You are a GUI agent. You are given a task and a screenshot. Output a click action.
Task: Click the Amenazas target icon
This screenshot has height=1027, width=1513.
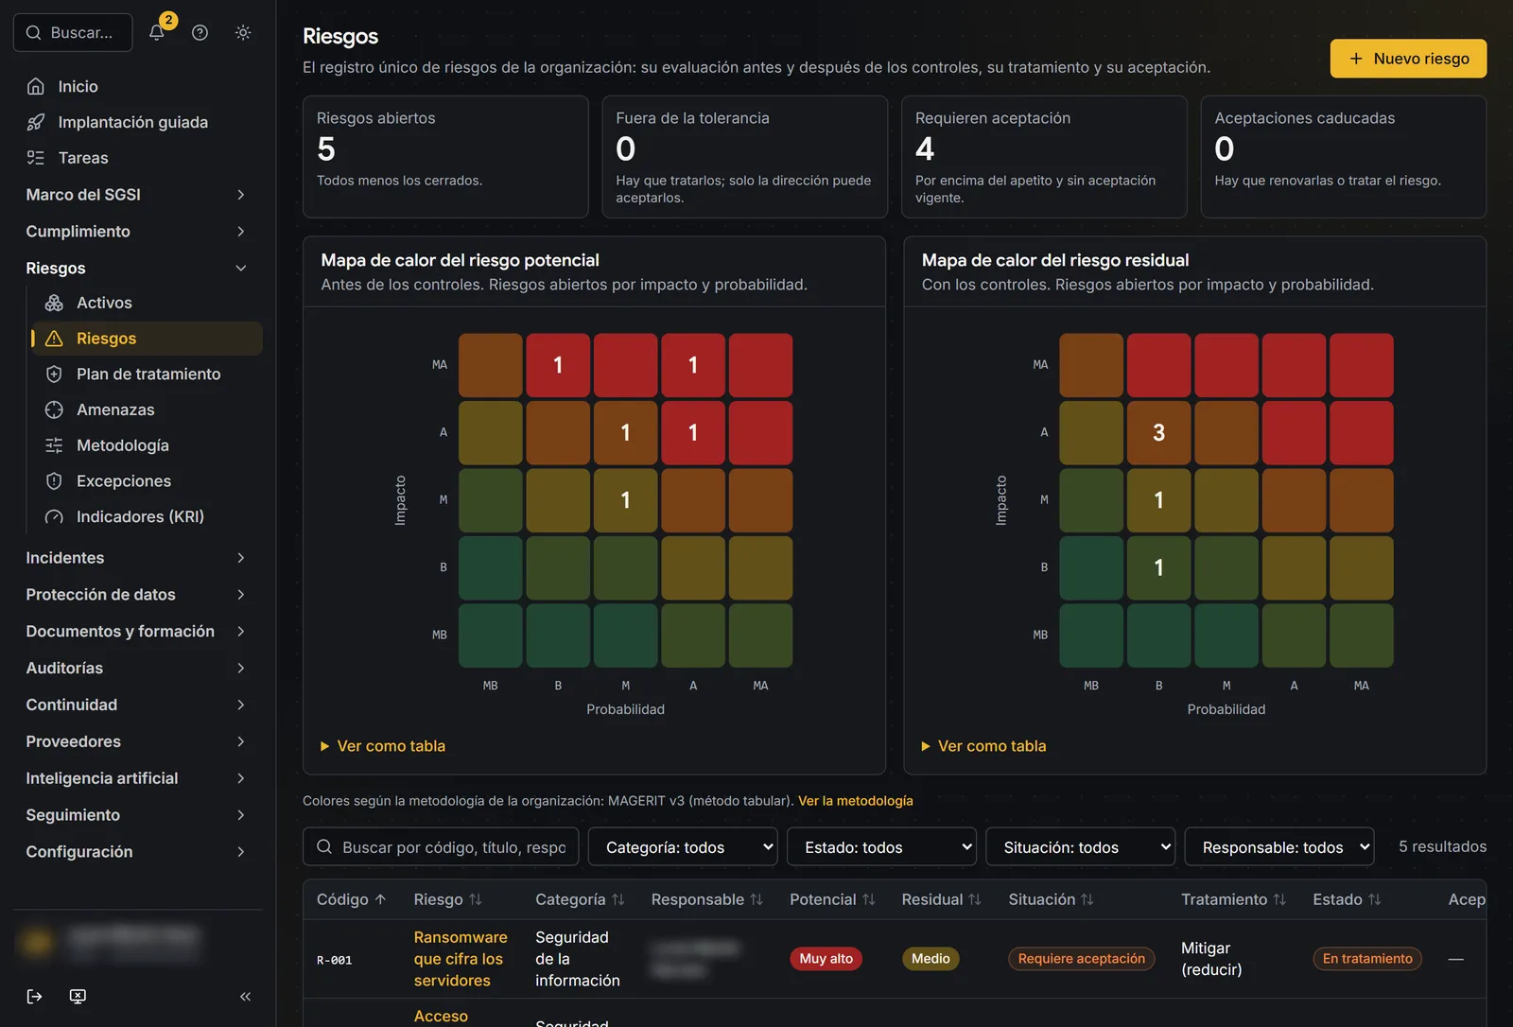55,409
